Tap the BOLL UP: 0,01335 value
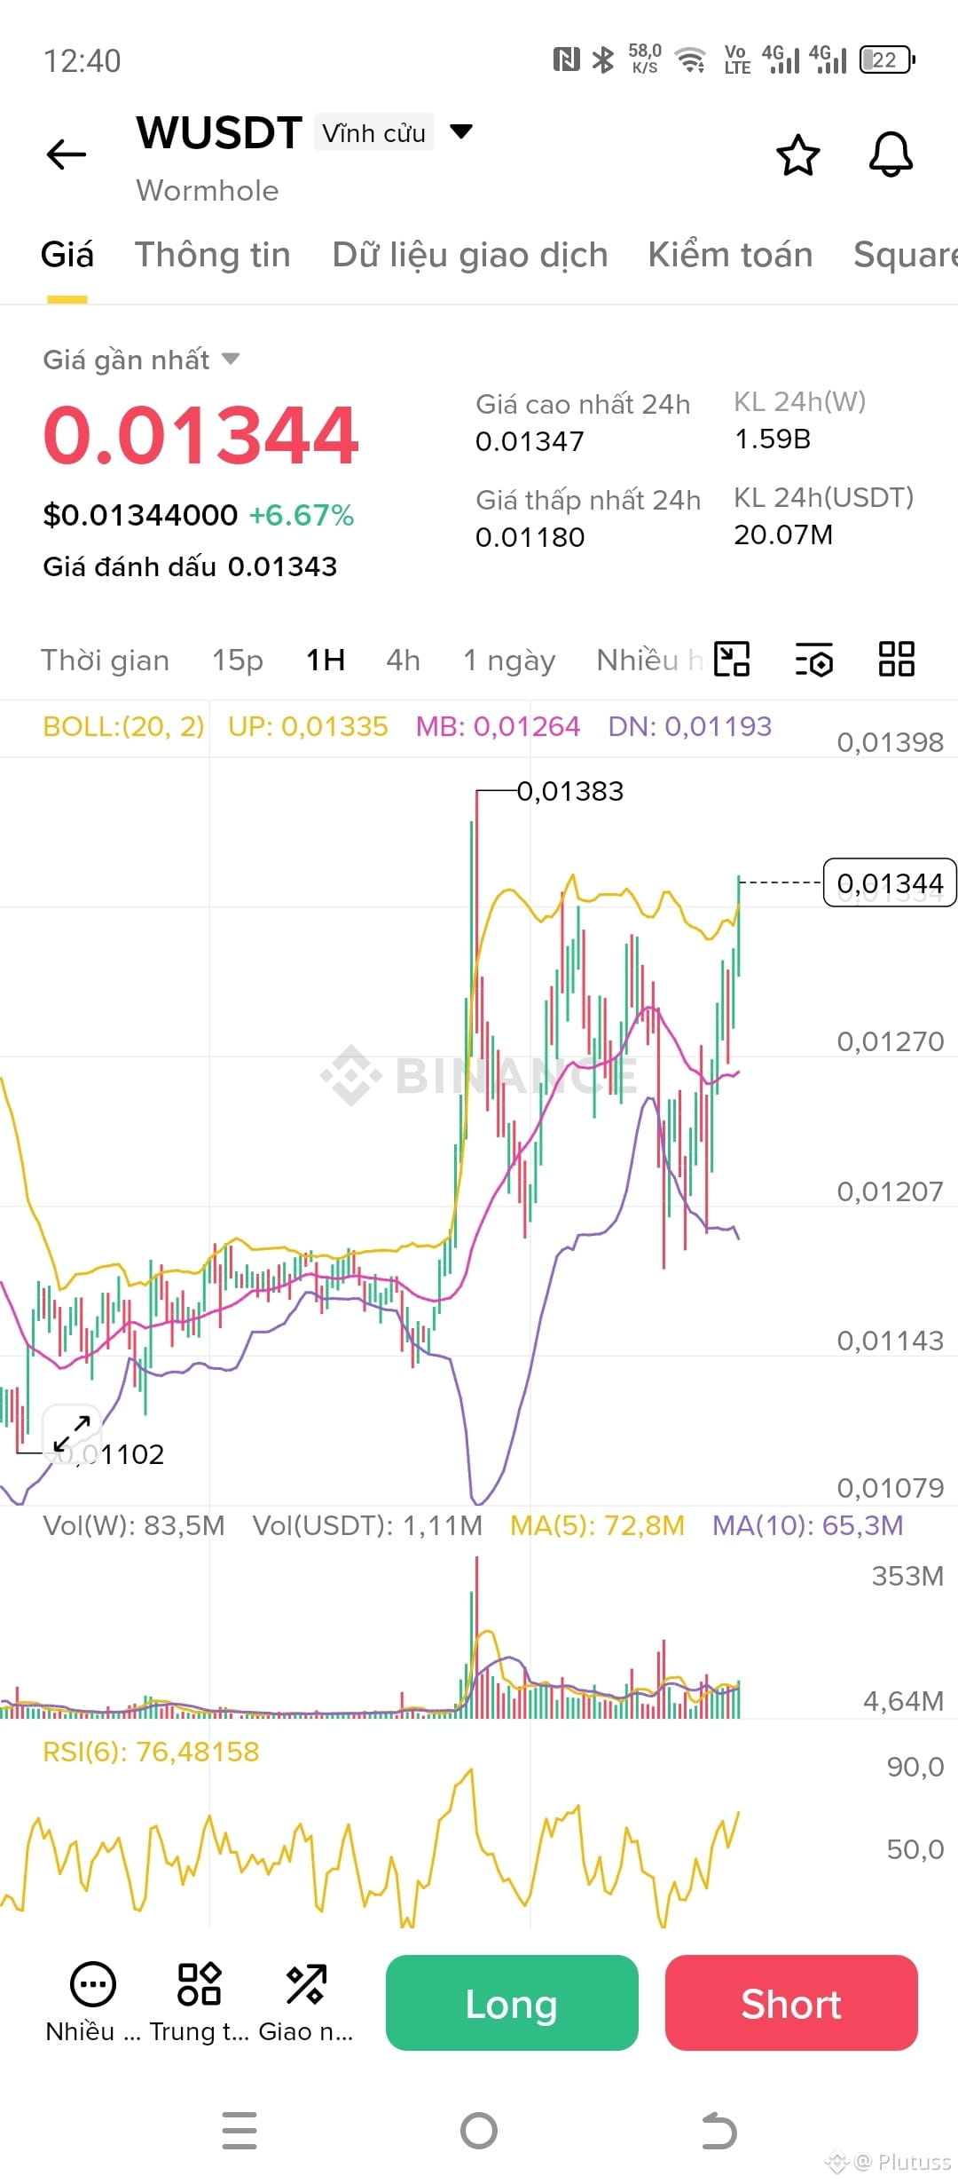958x2184 pixels. coord(308,726)
